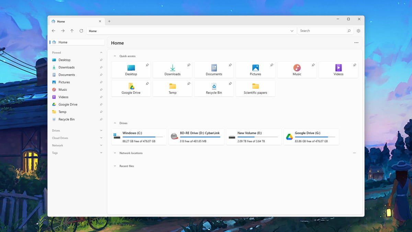Click the refresh icon in the toolbar
This screenshot has height=232, width=412.
(81, 31)
